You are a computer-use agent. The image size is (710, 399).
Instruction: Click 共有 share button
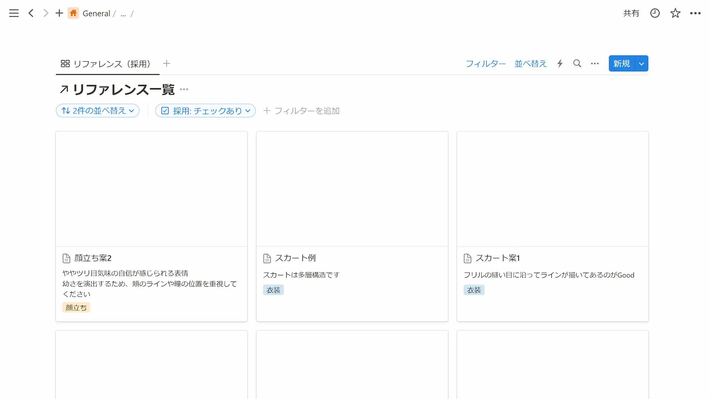pyautogui.click(x=631, y=13)
